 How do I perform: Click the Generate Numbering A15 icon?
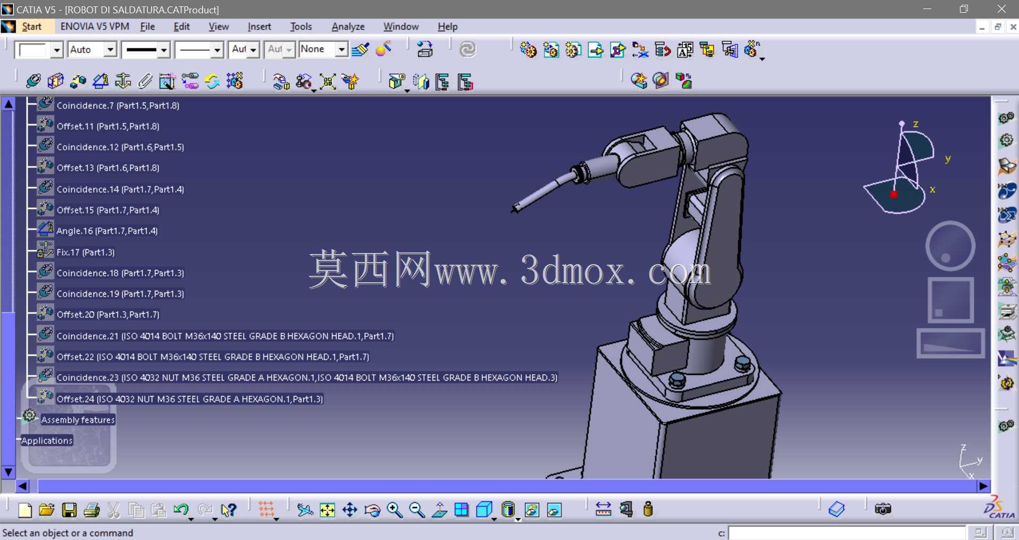(685, 49)
